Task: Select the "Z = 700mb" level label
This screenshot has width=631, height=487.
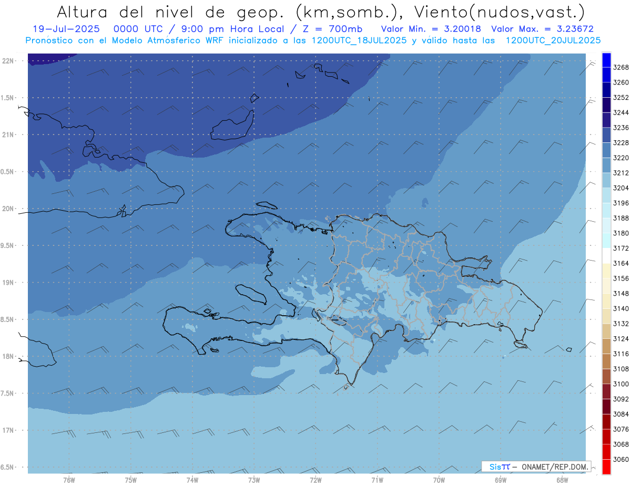Action: tap(332, 29)
